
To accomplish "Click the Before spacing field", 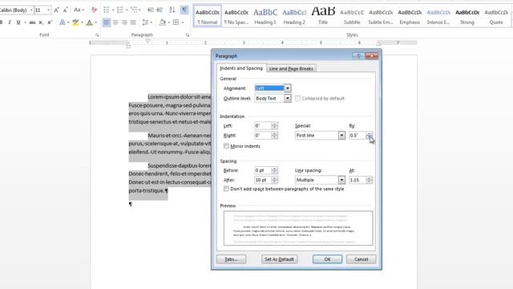I will tap(263, 170).
